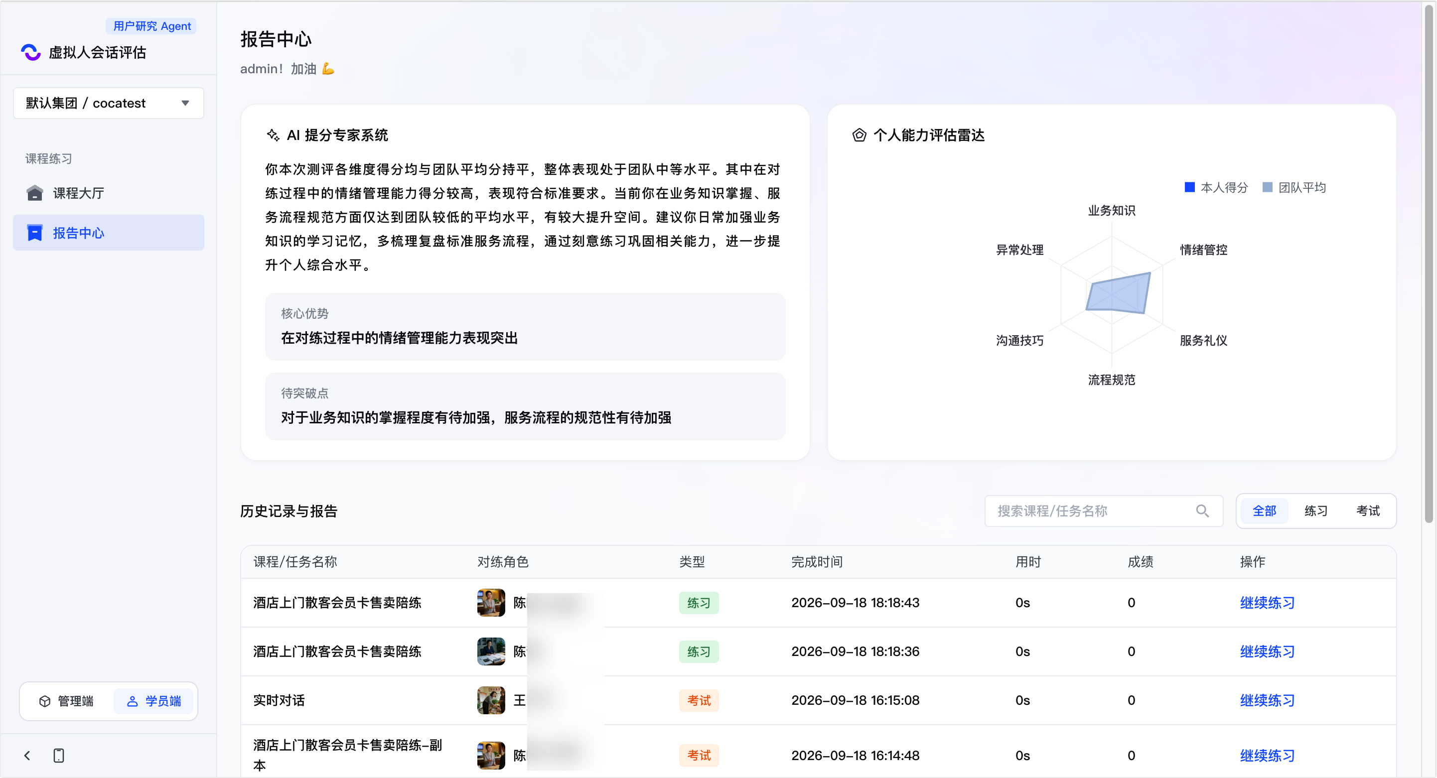Click the 练习 tag in the 18:18:43 row
Image resolution: width=1437 pixels, height=778 pixels.
pos(699,603)
